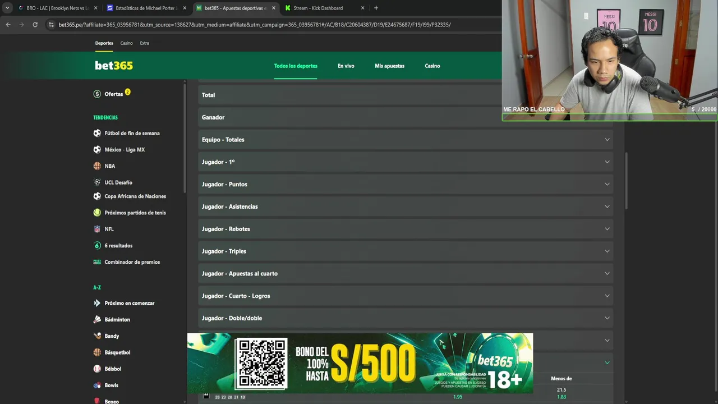Screen dimensions: 718x404
Task: Click the Próximo en comenzar arrow icon
Action: [97, 303]
